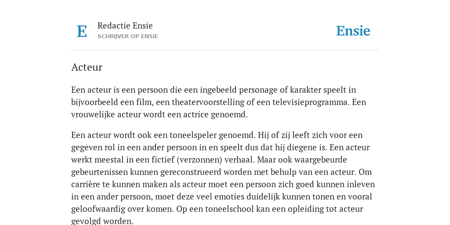Click the paragraph beginning "Een acteur wordt ook"
450x225 pixels.
tap(223, 178)
